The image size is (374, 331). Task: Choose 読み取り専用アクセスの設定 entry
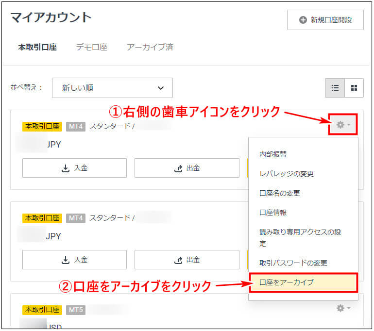300,238
